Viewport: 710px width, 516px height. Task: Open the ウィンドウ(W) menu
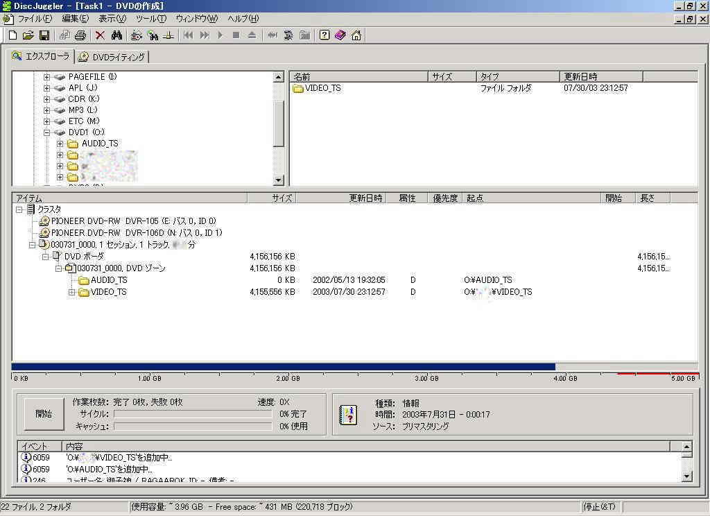click(196, 19)
